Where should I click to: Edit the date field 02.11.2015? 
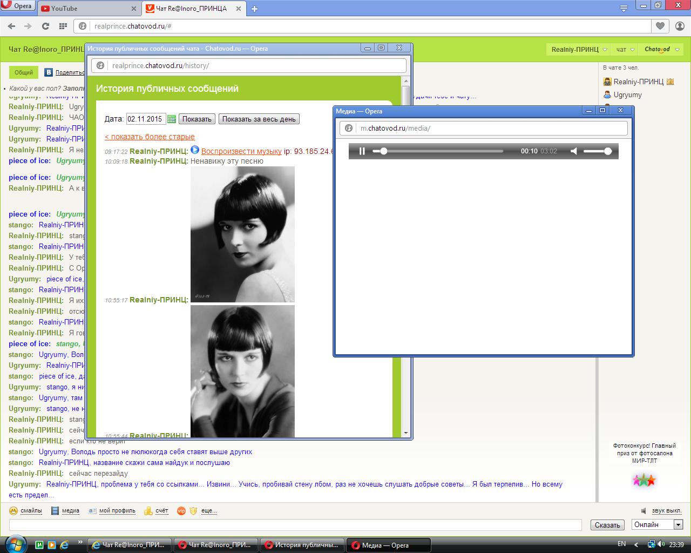pyautogui.click(x=146, y=119)
